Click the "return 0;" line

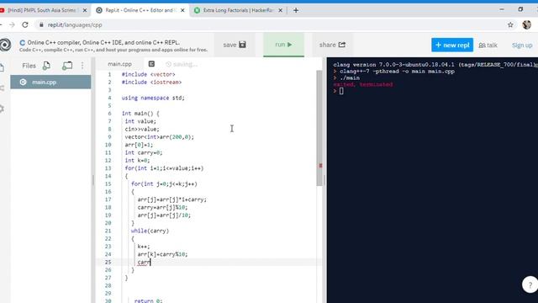[x=148, y=300]
